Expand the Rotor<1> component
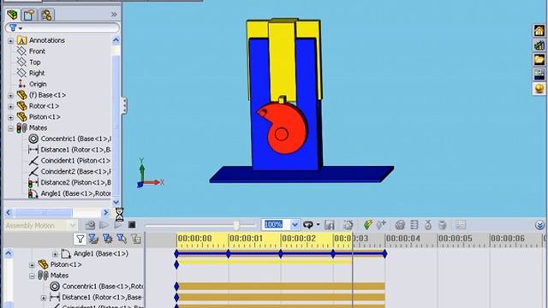 pyautogui.click(x=10, y=106)
